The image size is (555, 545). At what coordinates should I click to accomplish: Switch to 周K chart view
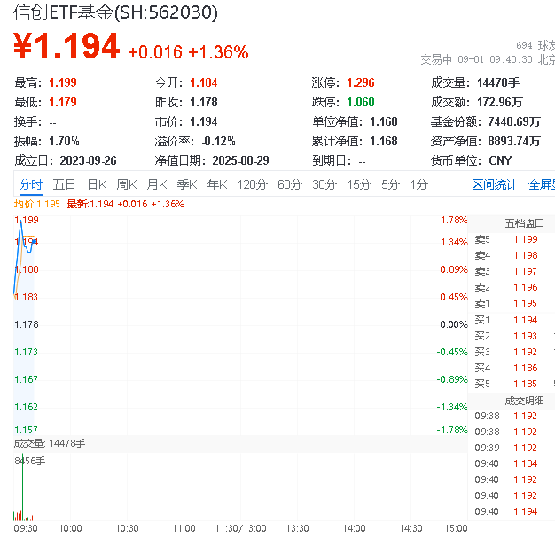tap(127, 184)
